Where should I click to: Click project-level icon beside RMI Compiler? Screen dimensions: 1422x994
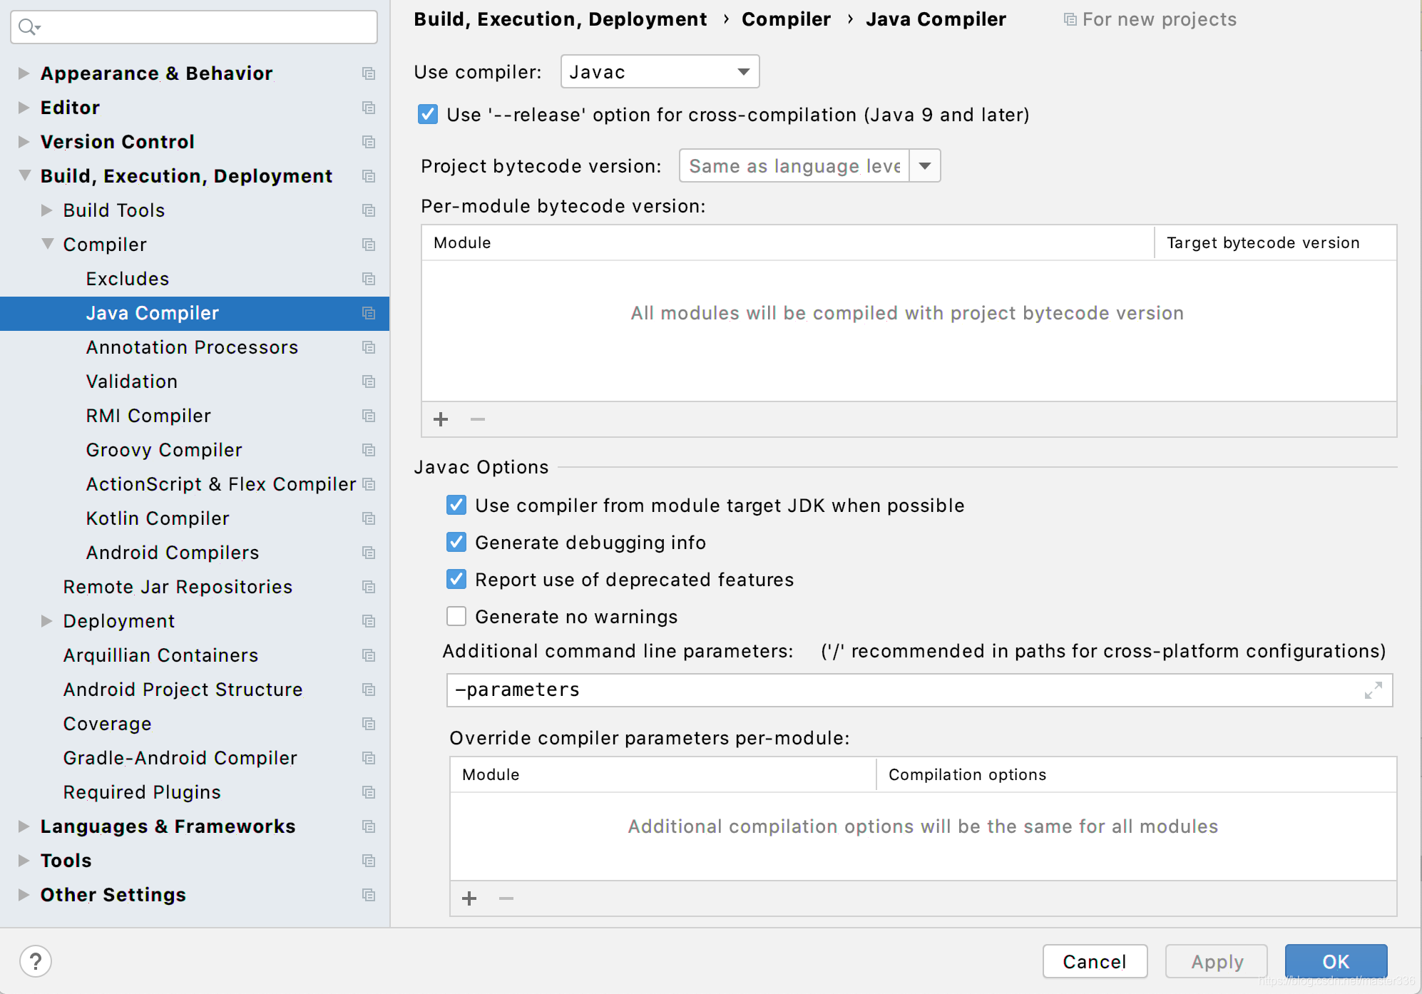[x=369, y=416]
